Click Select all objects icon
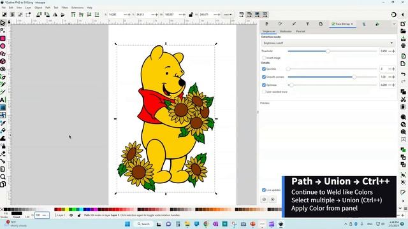Viewport: 408px width, 229px height. 4,15
